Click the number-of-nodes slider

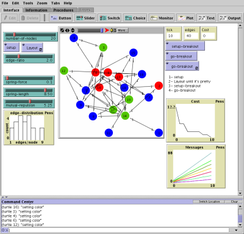coord(30,37)
